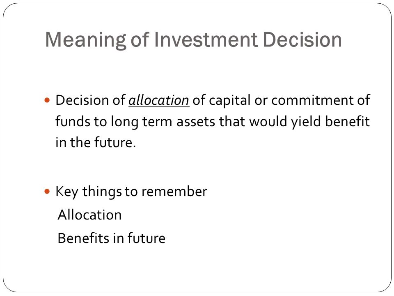Select the "Allocation" sub-item

click(x=90, y=215)
